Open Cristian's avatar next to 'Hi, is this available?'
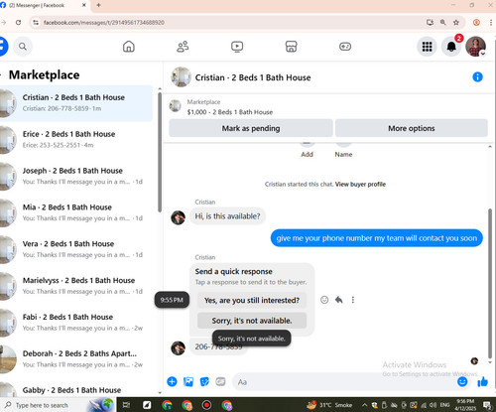This screenshot has height=412, width=496. coord(178,217)
